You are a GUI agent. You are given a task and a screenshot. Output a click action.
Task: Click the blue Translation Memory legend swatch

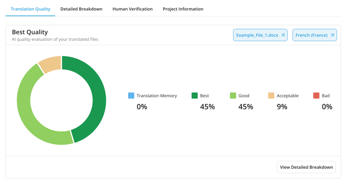click(131, 96)
